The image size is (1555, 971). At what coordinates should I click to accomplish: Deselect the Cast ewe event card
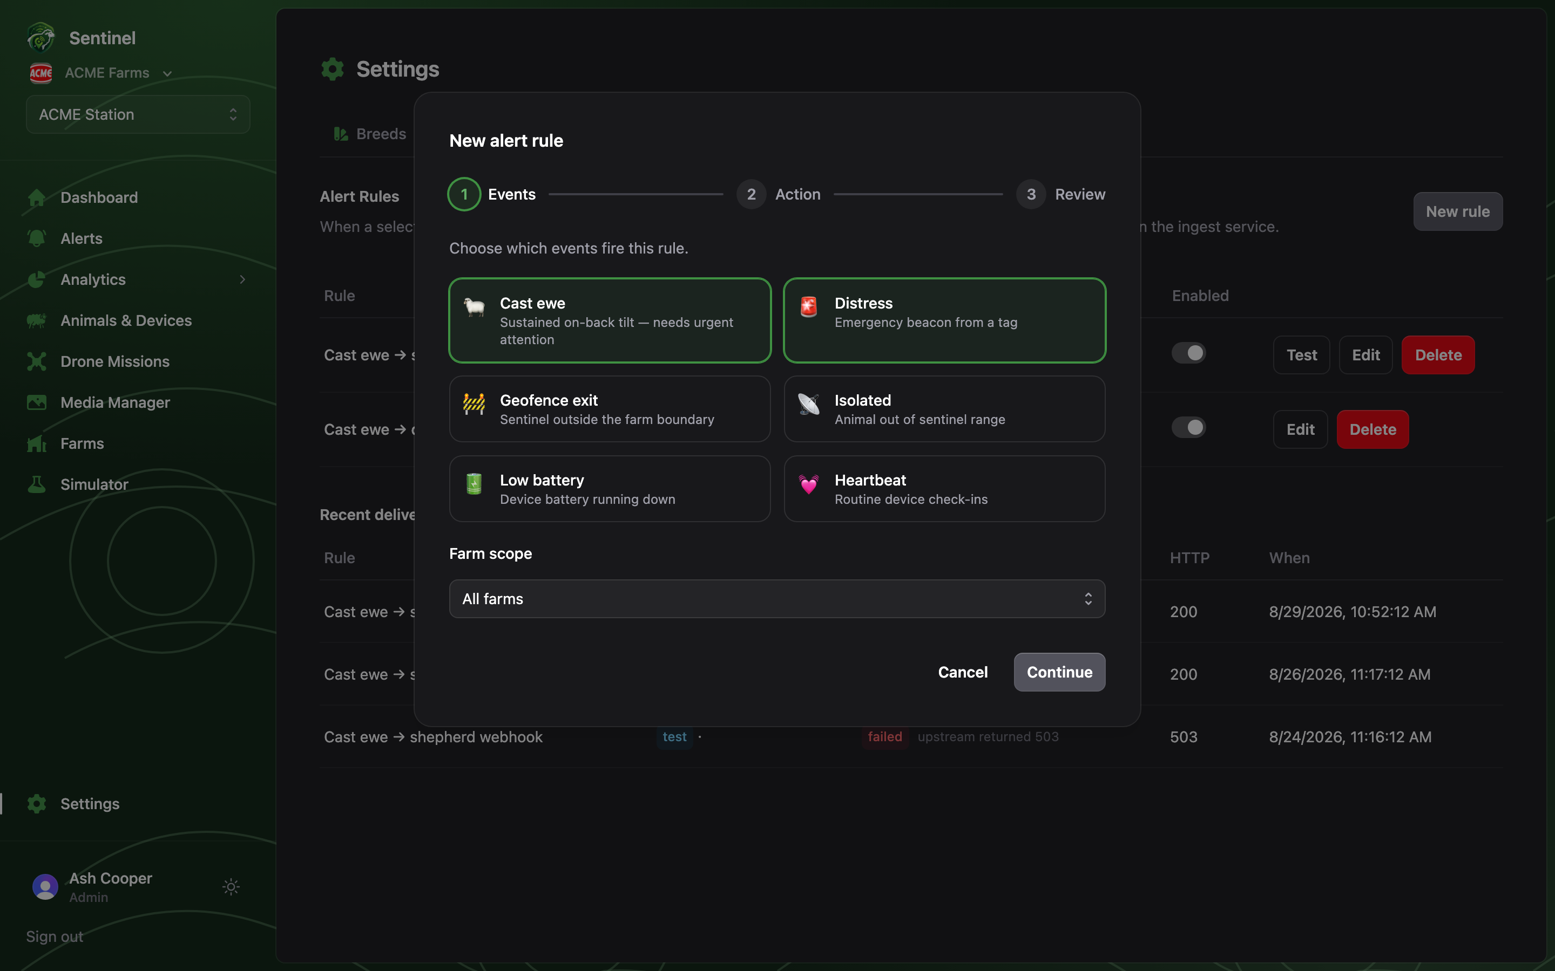pyautogui.click(x=610, y=320)
